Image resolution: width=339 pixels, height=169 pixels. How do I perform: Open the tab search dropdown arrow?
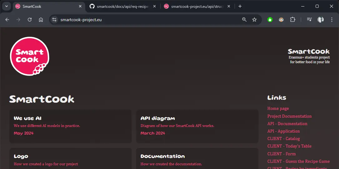[x=7, y=6]
